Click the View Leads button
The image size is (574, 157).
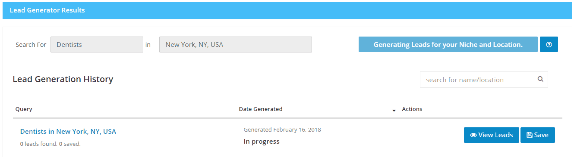click(491, 135)
